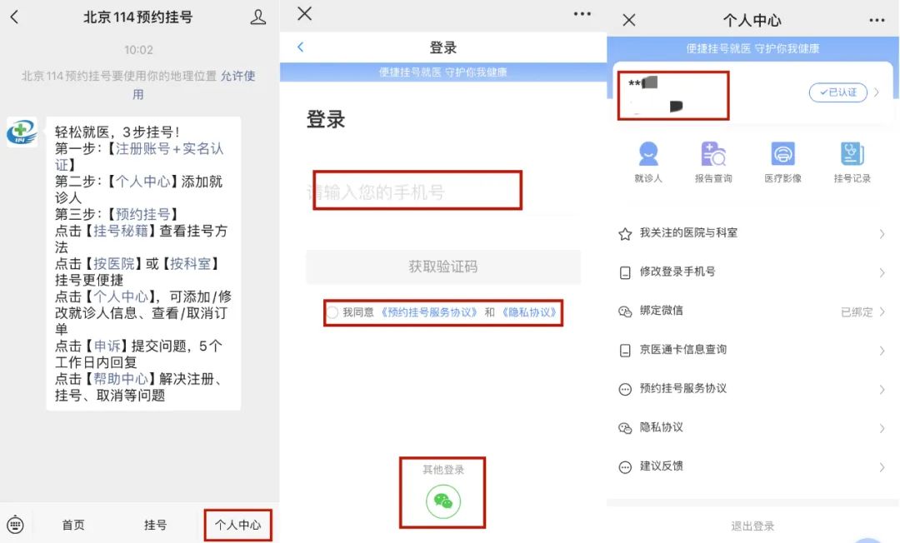Go back from the 北京114预约挂号 chat
The height and width of the screenshot is (543, 900).
pyautogui.click(x=15, y=17)
